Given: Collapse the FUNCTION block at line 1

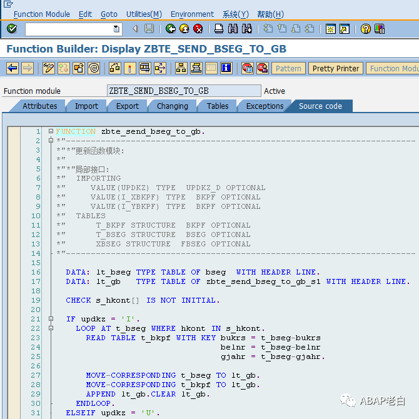Looking at the screenshot, I should tap(51, 131).
